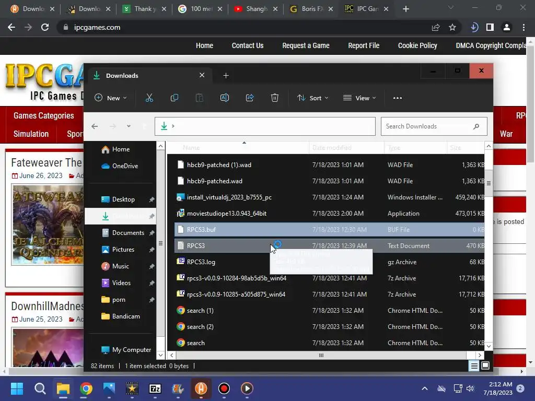
Task: Open the Home link in site navigation
Action: 204,45
